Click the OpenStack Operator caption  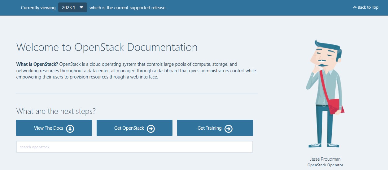(325, 165)
